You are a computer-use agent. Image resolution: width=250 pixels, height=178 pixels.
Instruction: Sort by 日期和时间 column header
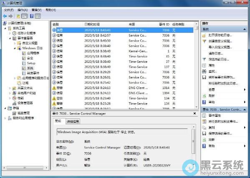point(92,24)
